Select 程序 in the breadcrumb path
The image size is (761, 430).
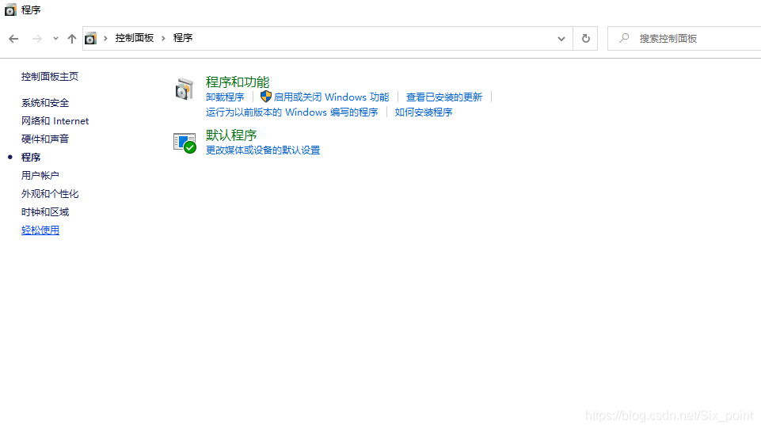183,38
